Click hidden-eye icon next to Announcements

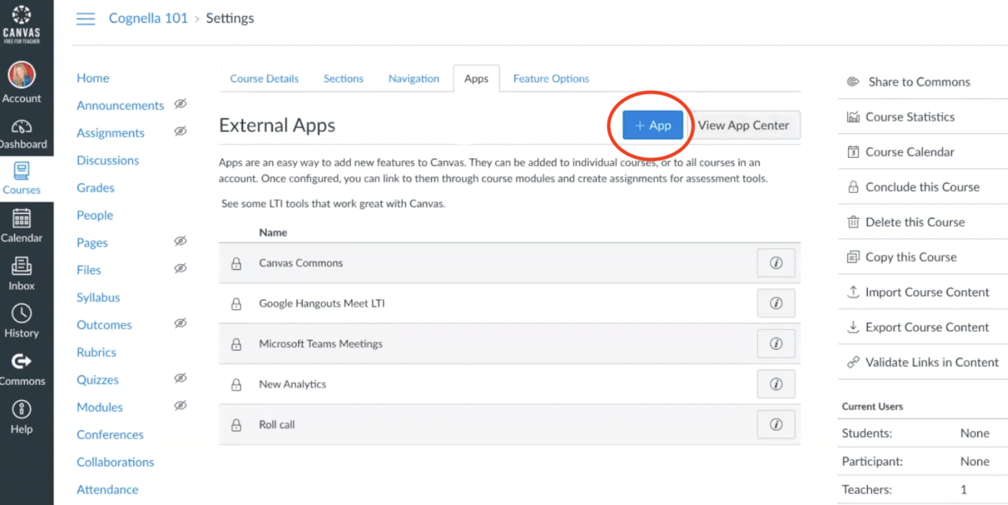click(x=181, y=104)
